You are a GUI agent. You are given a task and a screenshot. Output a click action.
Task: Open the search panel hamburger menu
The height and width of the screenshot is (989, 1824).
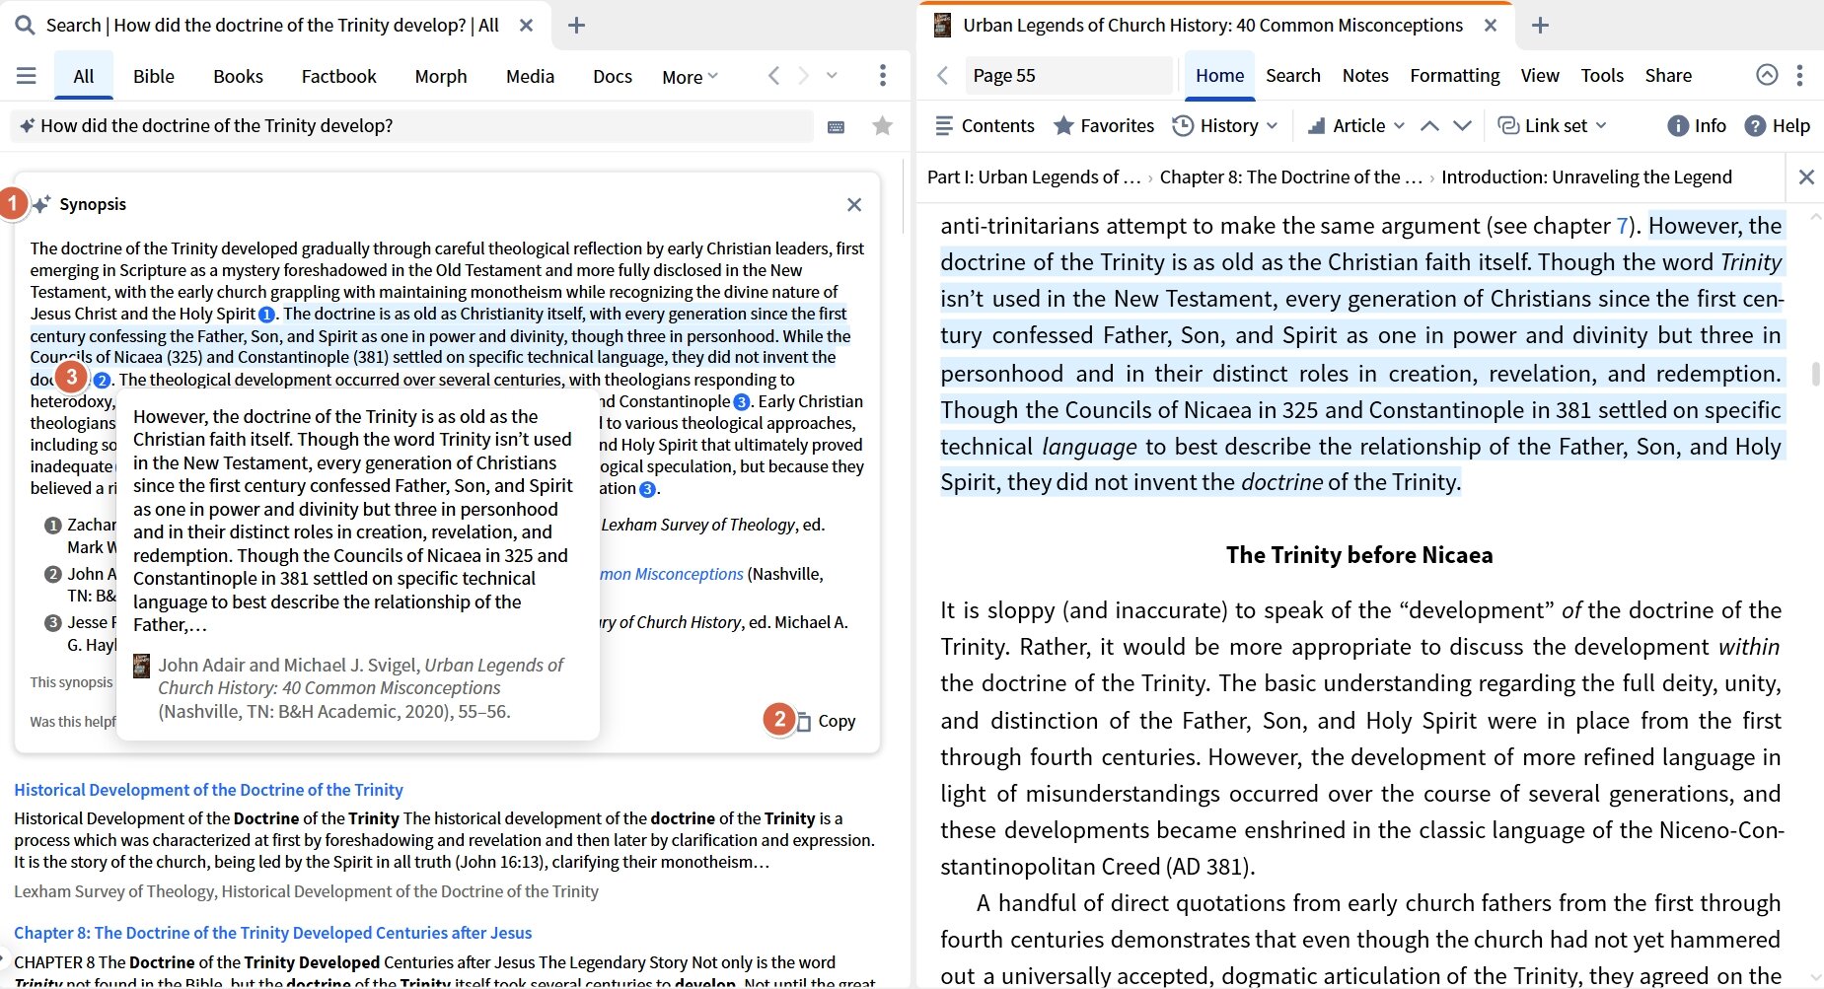coord(27,76)
